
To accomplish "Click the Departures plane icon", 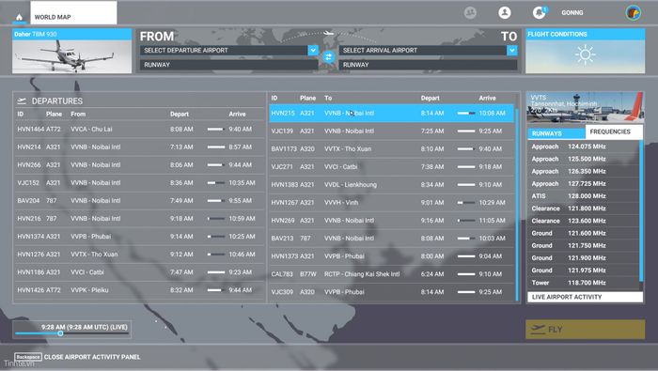I will [x=22, y=101].
